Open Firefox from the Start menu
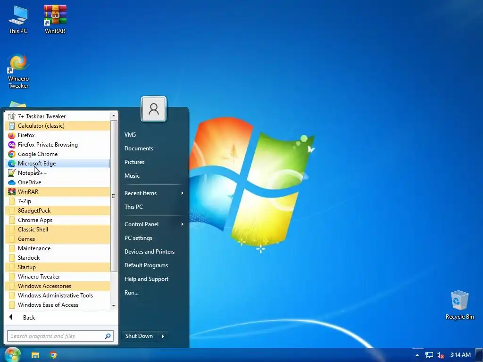Image resolution: width=483 pixels, height=362 pixels. tap(58, 135)
